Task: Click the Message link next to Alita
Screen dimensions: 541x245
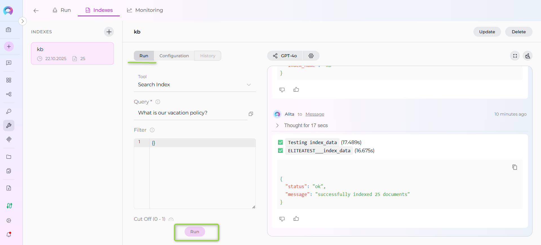Action: click(x=315, y=114)
